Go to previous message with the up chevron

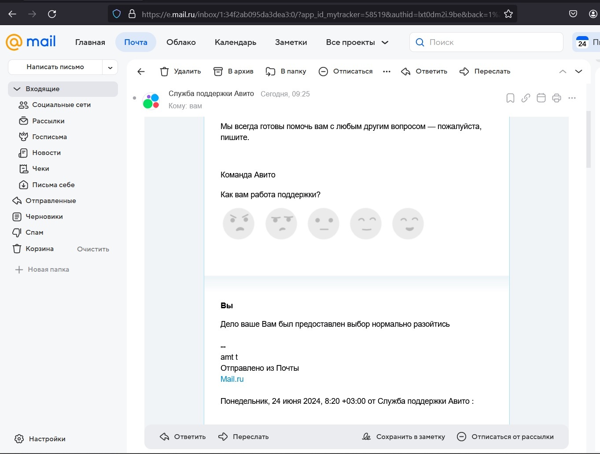(563, 71)
